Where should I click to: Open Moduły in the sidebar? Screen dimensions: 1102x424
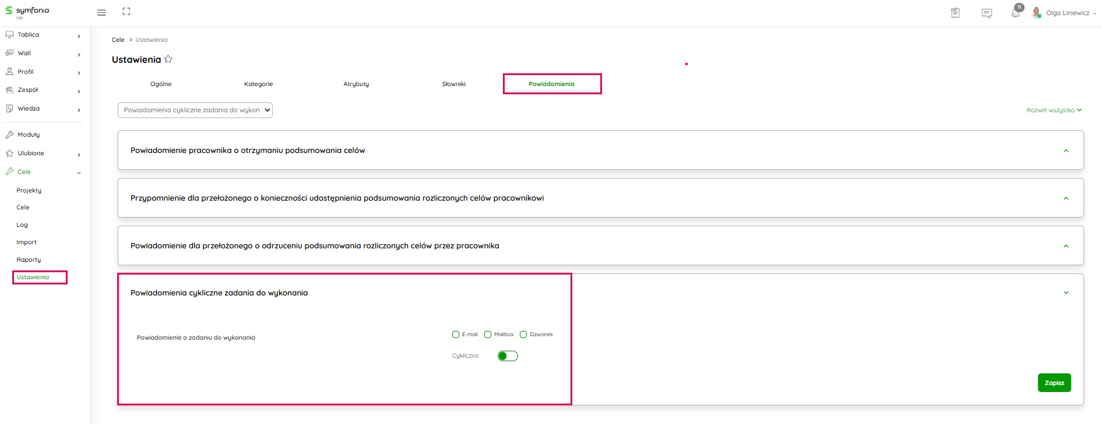click(29, 134)
